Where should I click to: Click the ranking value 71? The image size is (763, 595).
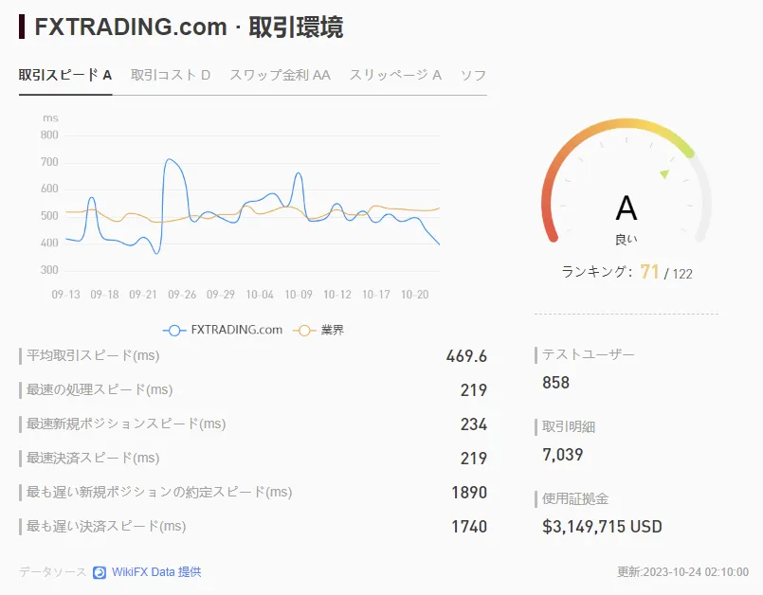click(x=649, y=272)
